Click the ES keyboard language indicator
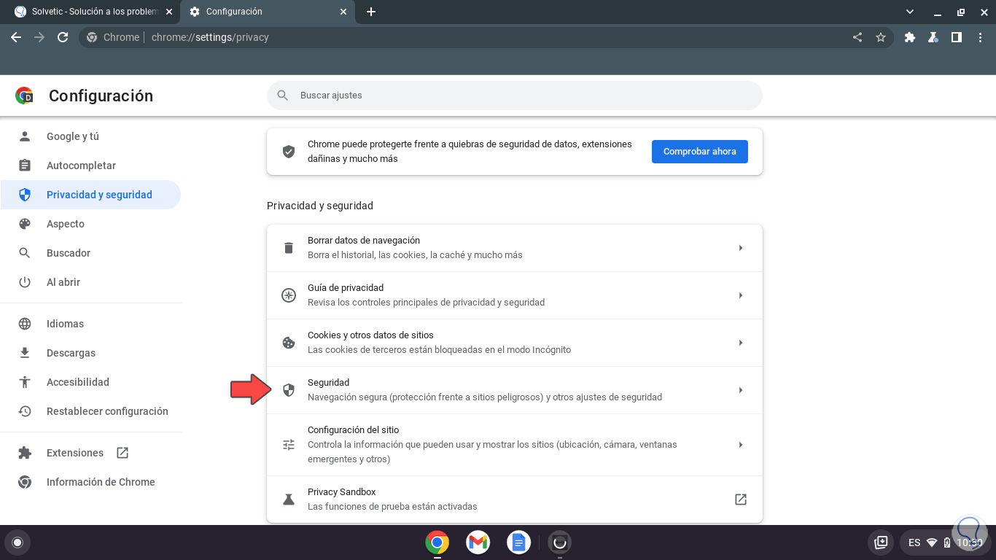Image resolution: width=996 pixels, height=560 pixels. [x=914, y=542]
